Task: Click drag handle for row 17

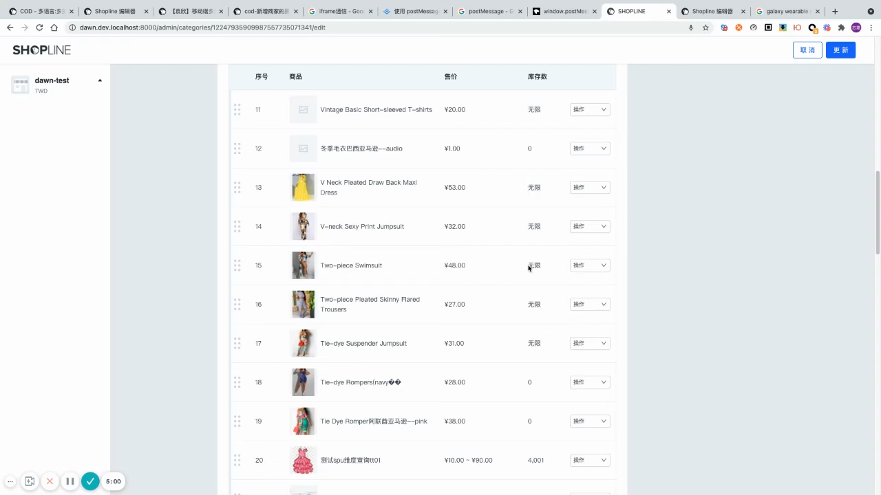Action: tap(237, 343)
